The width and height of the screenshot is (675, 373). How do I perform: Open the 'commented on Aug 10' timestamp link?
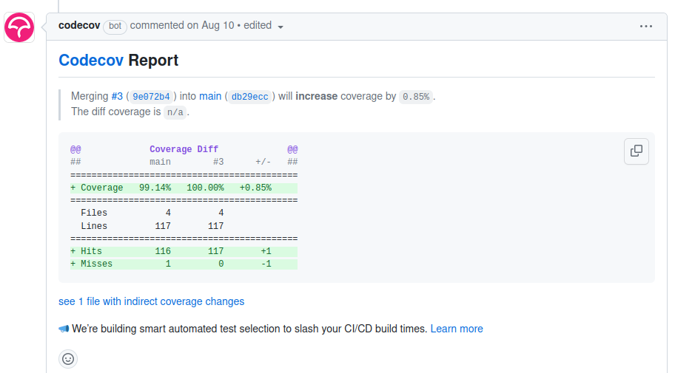(182, 25)
